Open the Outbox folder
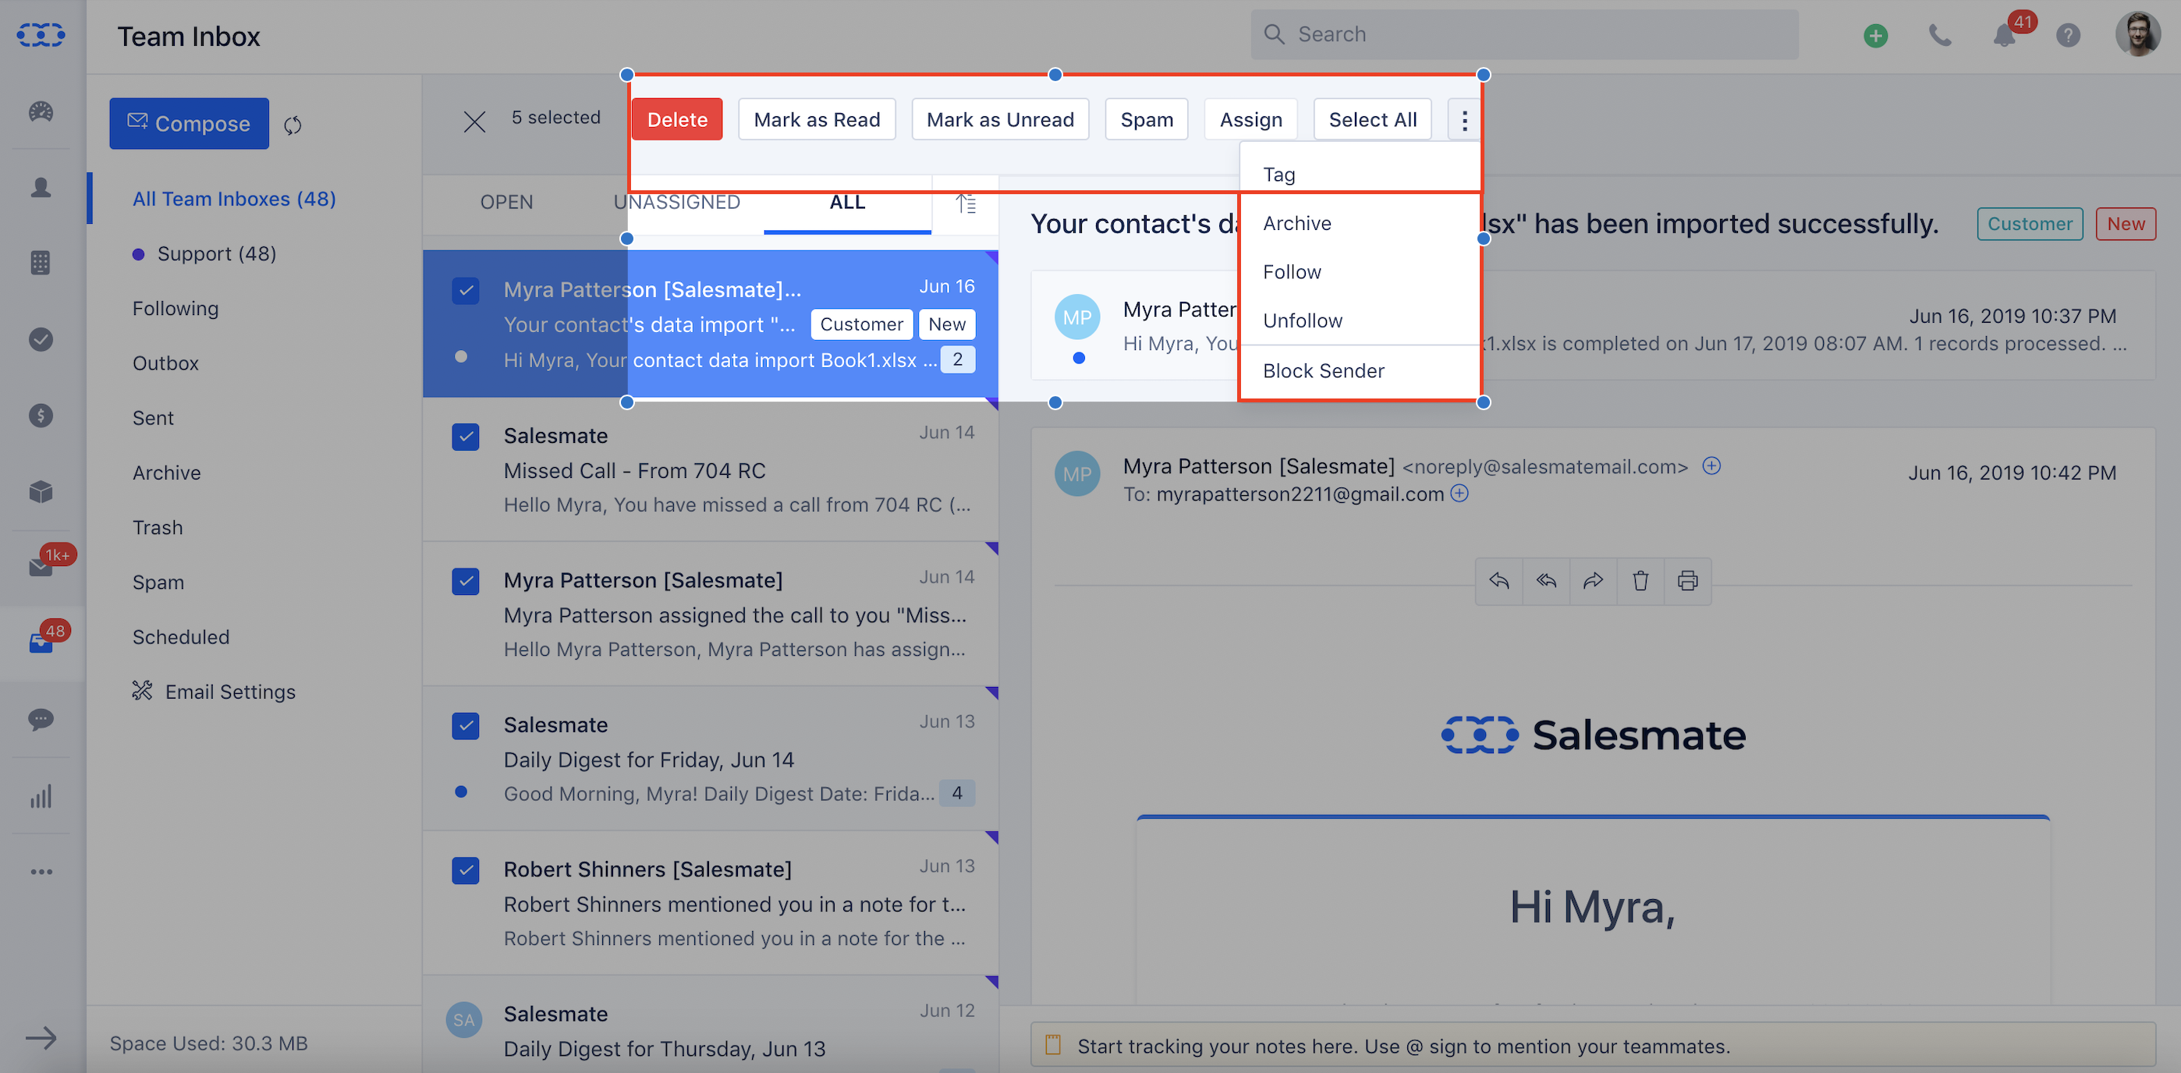This screenshot has height=1073, width=2181. [165, 364]
